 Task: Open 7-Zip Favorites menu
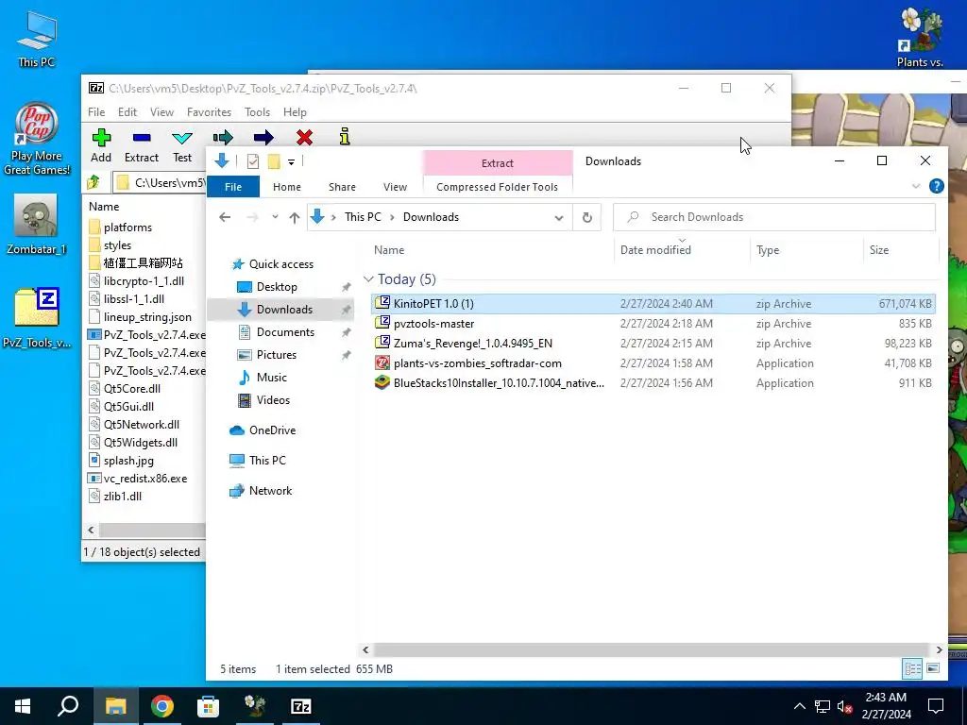click(209, 112)
